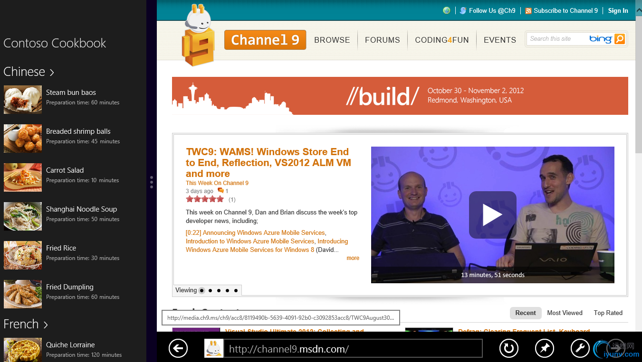Select the third Viewing pager dot
The width and height of the screenshot is (642, 362).
tap(219, 290)
